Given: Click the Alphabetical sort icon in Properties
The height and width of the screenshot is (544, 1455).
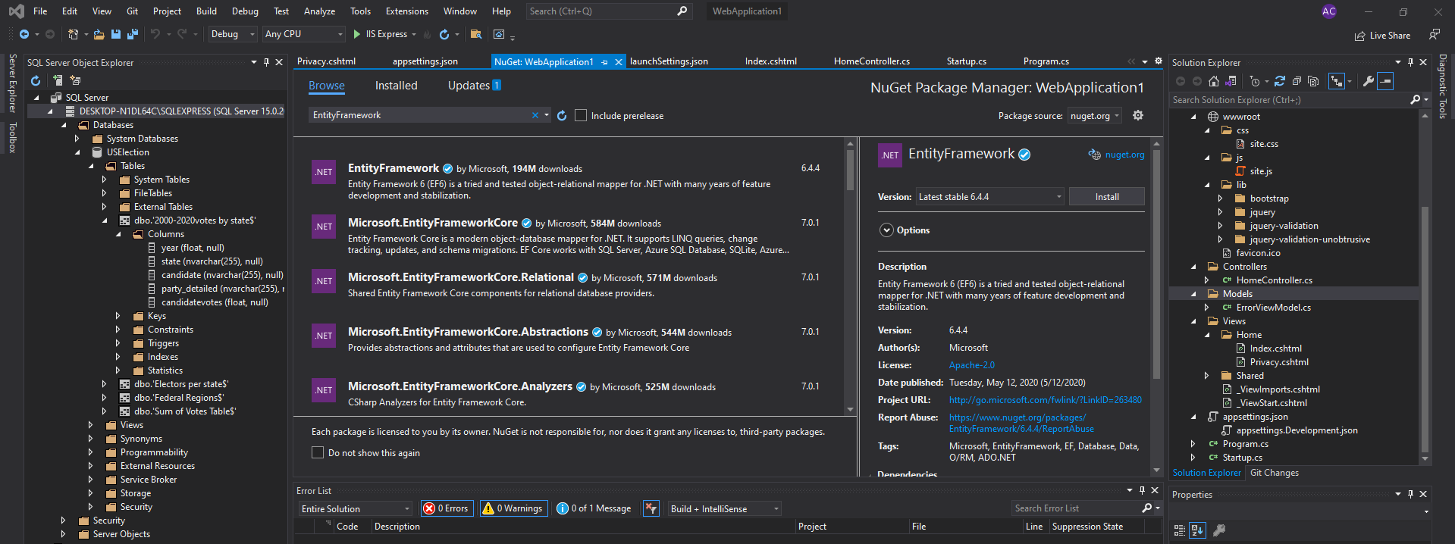Looking at the screenshot, I should [x=1197, y=530].
